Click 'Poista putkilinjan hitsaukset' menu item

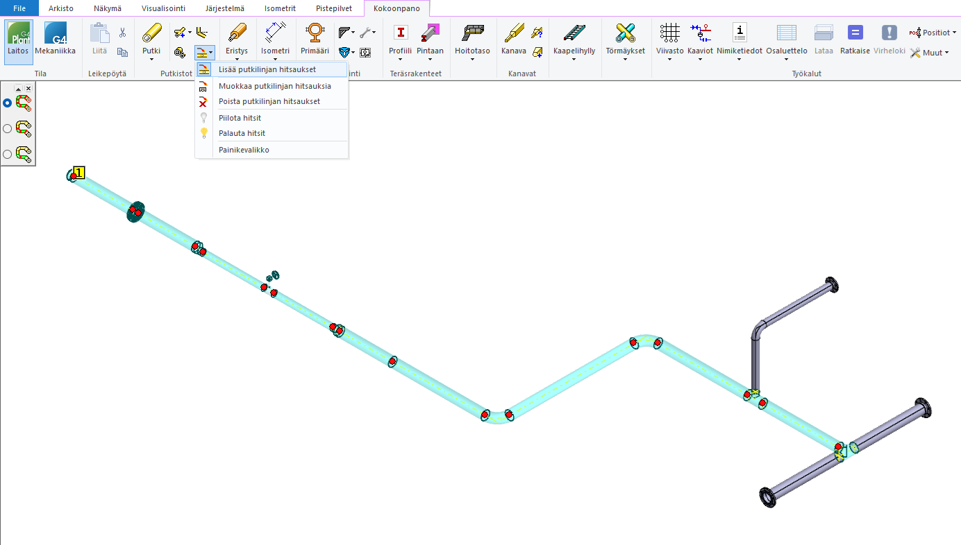pyautogui.click(x=269, y=101)
